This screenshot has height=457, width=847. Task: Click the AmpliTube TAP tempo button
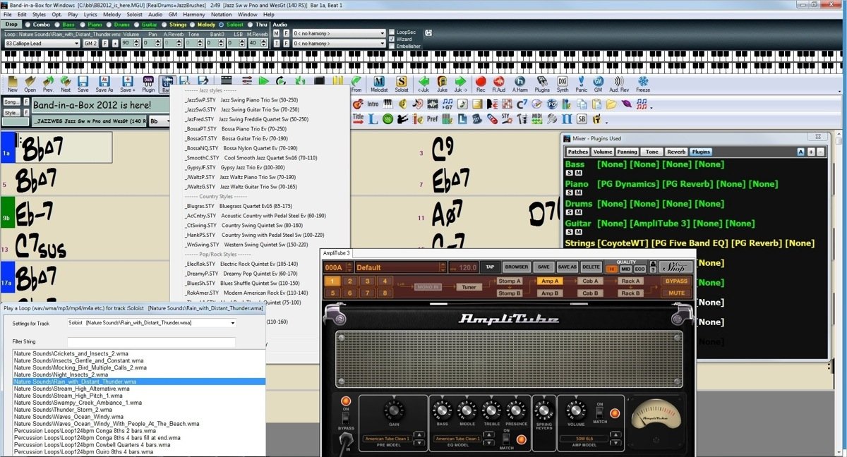pyautogui.click(x=490, y=267)
